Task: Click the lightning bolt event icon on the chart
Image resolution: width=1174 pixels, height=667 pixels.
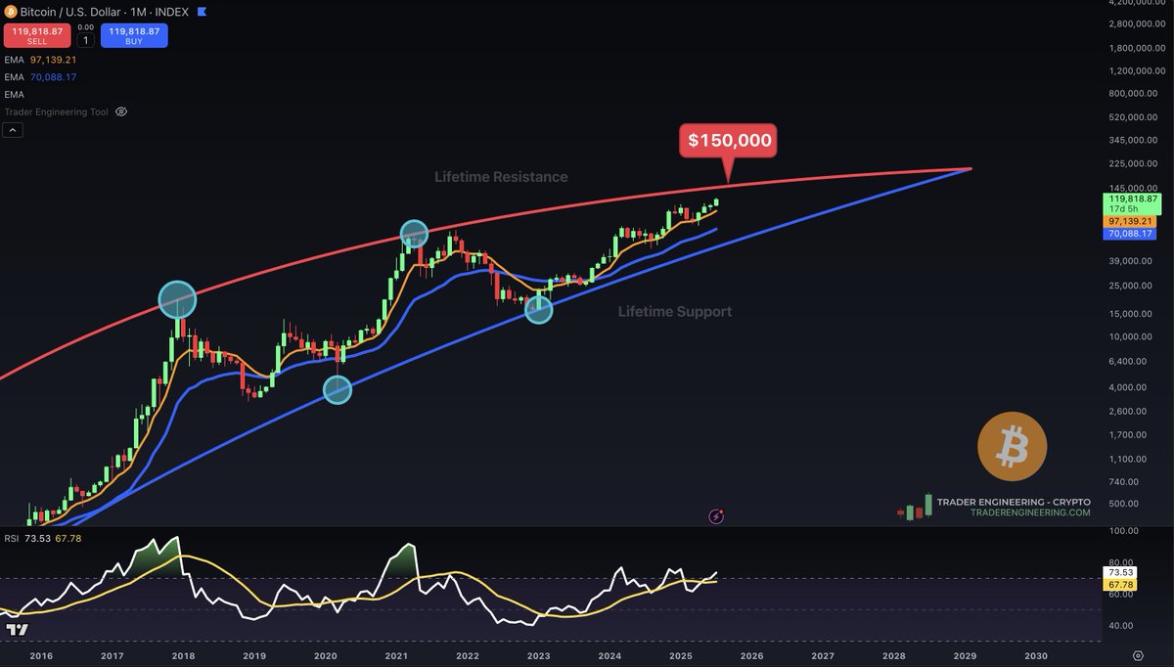Action: [716, 515]
